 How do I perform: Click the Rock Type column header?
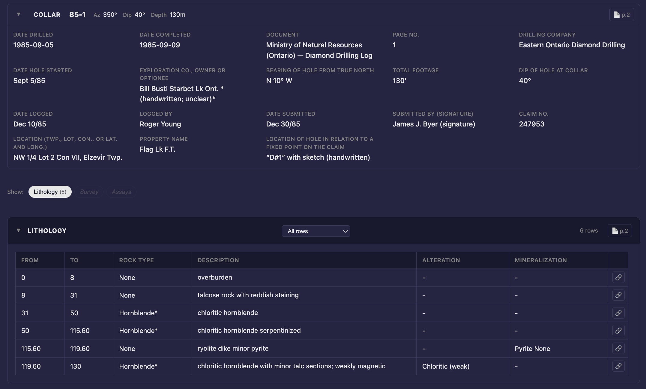[136, 260]
